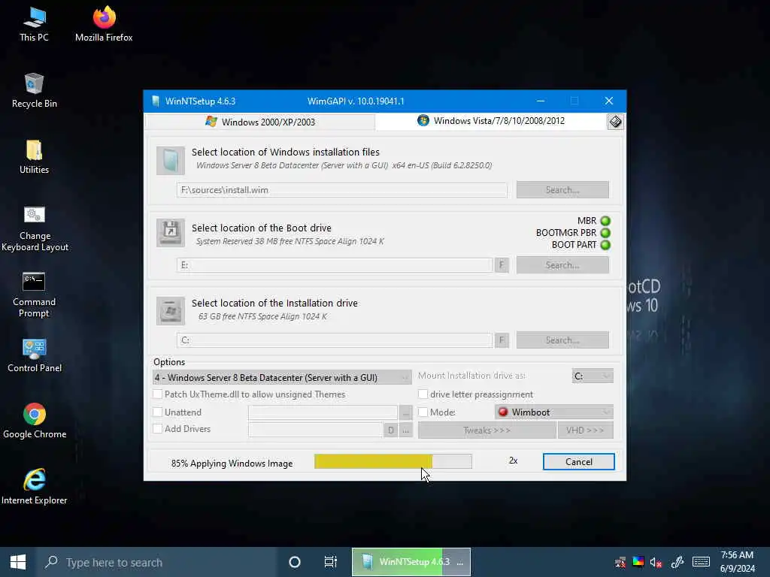
Task: Click the BOOTMGR PBR green status light
Action: tap(605, 233)
